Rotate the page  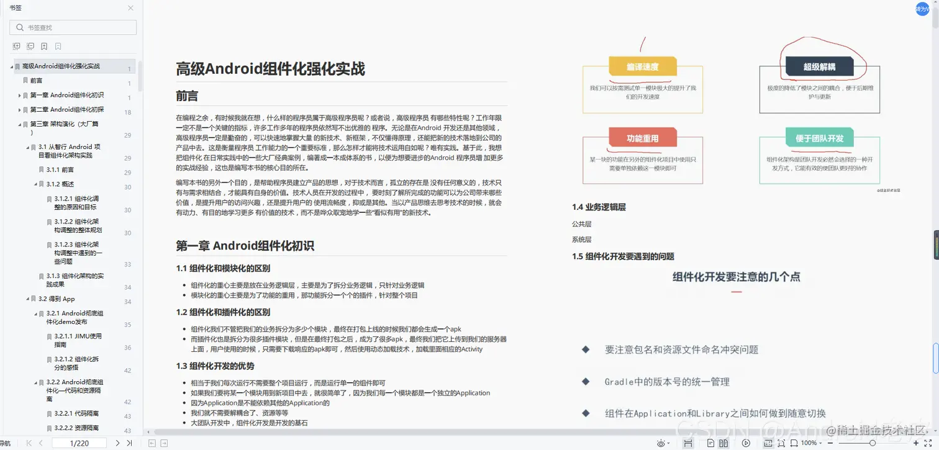pyautogui.click(x=794, y=443)
